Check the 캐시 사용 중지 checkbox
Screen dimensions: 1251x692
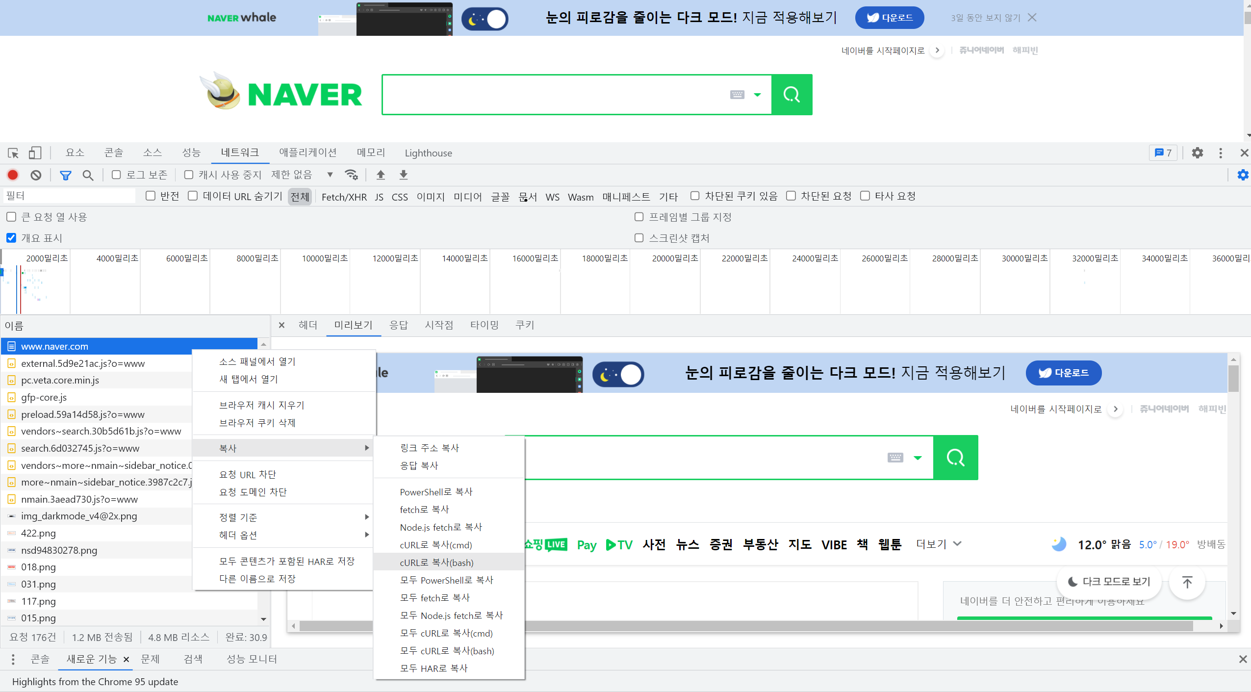(x=189, y=175)
